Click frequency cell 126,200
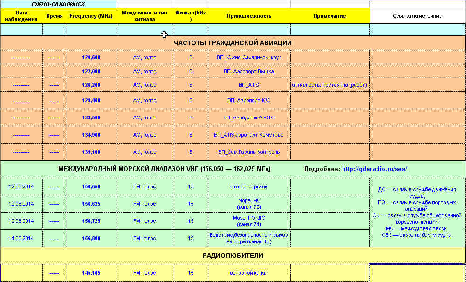 coord(91,85)
